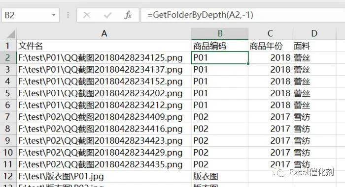Click the P01 cell in row 6
345x187 pixels.
220,105
